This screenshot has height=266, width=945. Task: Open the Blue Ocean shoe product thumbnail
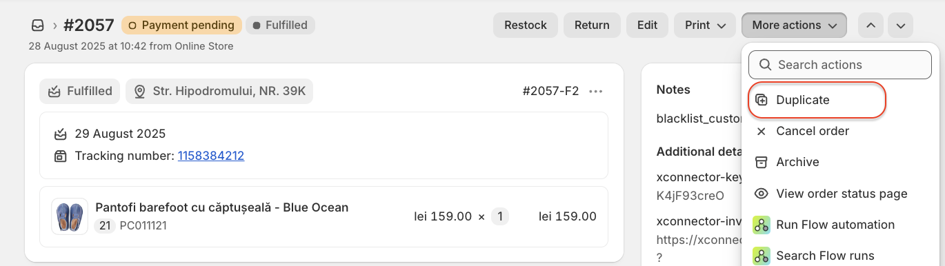[70, 216]
